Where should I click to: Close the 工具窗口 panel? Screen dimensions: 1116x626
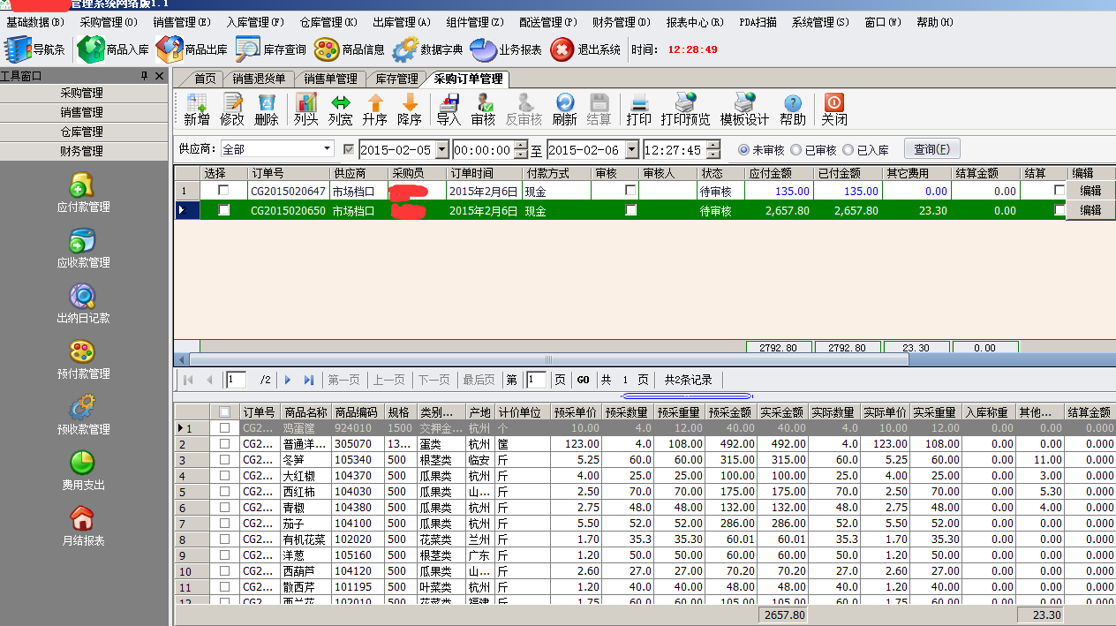tap(160, 77)
